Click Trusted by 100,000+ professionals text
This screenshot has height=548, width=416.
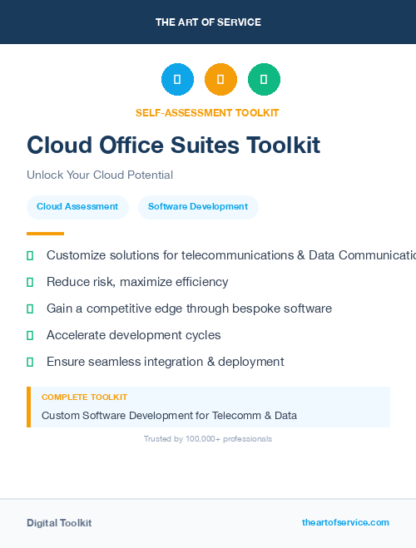coord(208,439)
